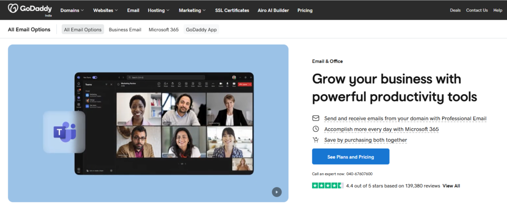Click the clock icon beside Microsoft 365
This screenshot has width=507, height=208.
[x=315, y=129]
